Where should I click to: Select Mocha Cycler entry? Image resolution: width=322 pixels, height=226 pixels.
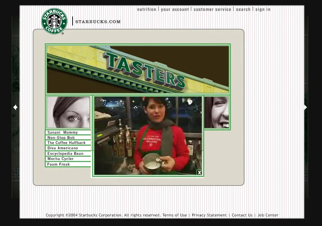pyautogui.click(x=68, y=159)
